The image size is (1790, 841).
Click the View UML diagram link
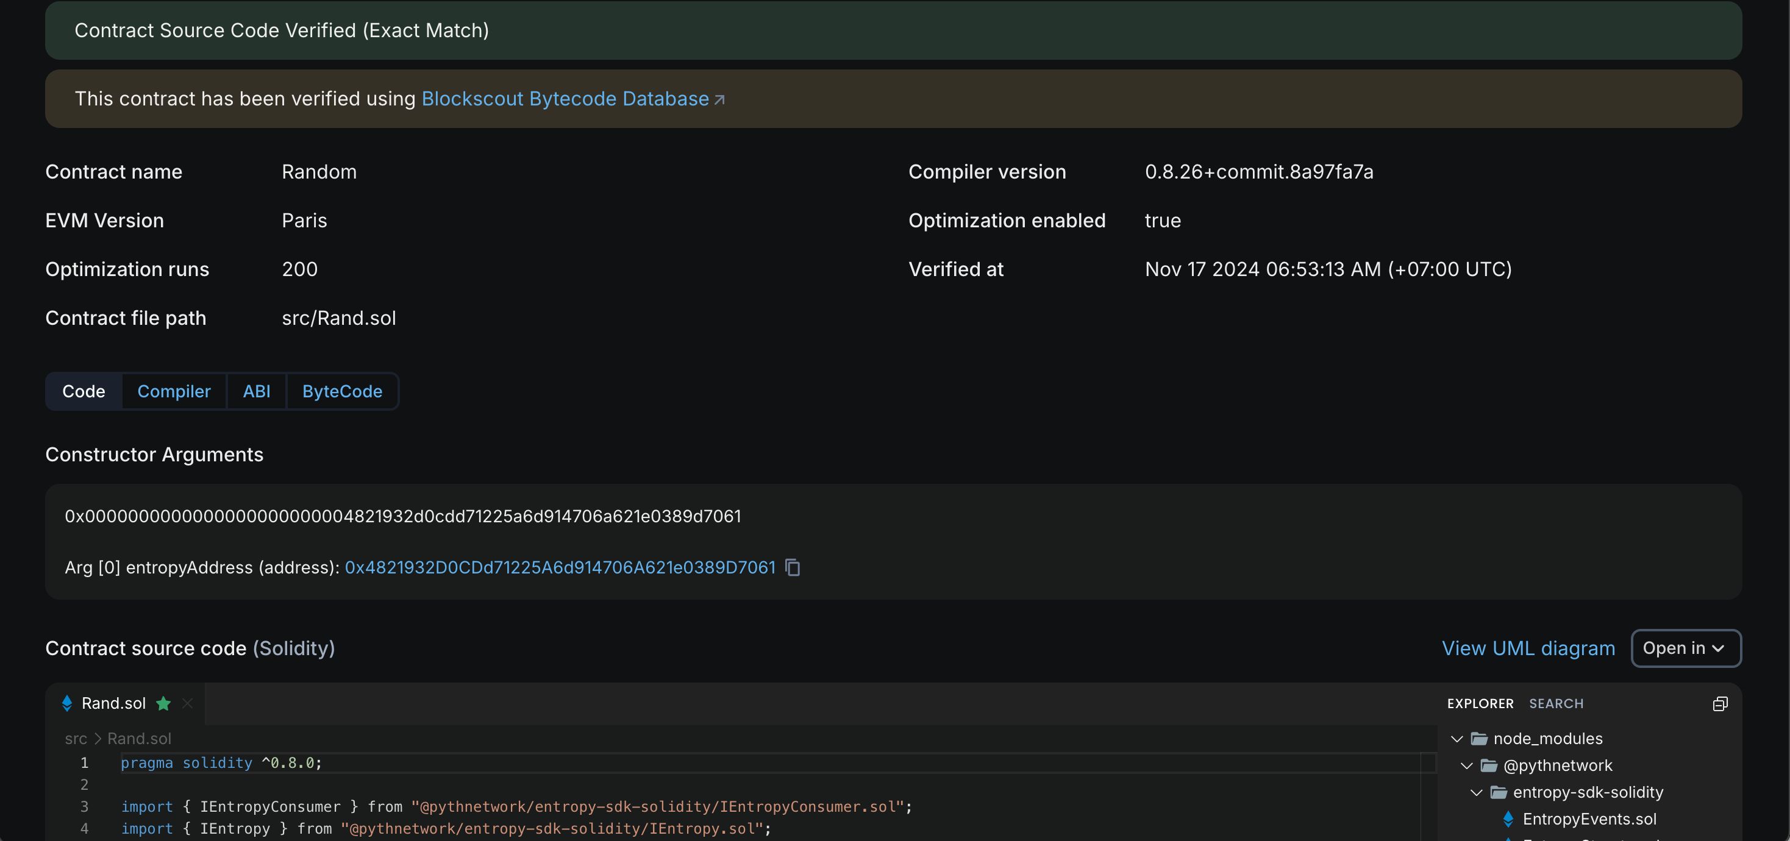pos(1528,647)
